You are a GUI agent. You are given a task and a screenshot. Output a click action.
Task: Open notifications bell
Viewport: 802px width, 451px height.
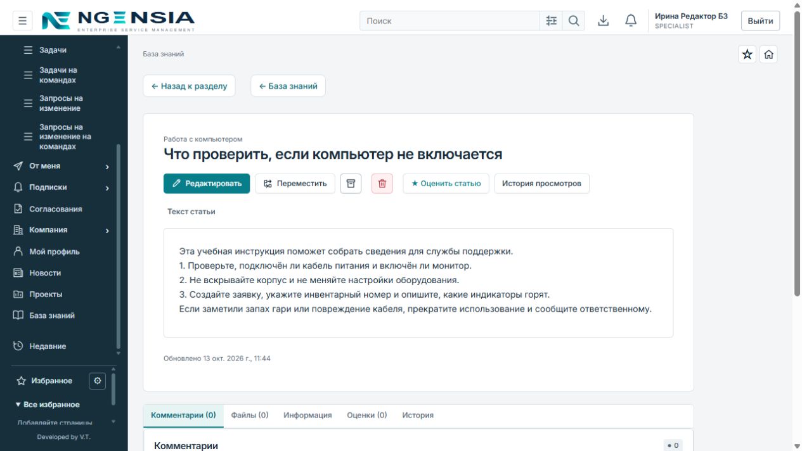(631, 21)
